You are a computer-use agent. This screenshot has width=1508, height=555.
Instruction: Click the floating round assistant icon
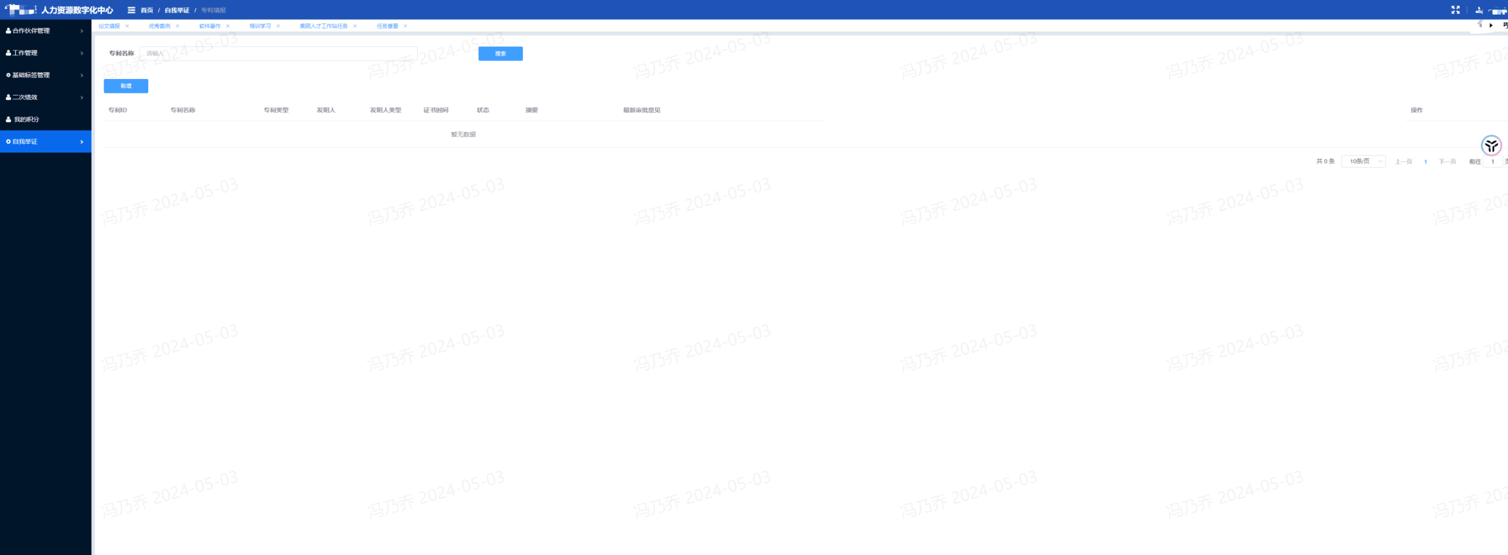coord(1491,146)
